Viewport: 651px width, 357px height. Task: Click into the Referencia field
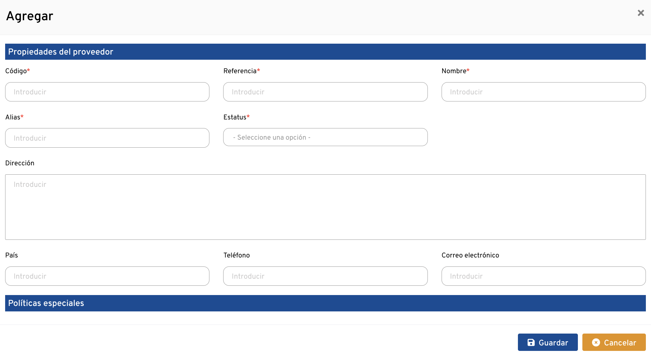325,92
